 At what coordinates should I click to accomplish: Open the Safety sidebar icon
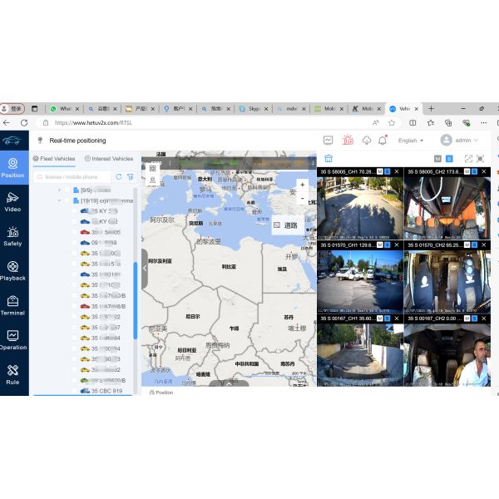[12, 236]
